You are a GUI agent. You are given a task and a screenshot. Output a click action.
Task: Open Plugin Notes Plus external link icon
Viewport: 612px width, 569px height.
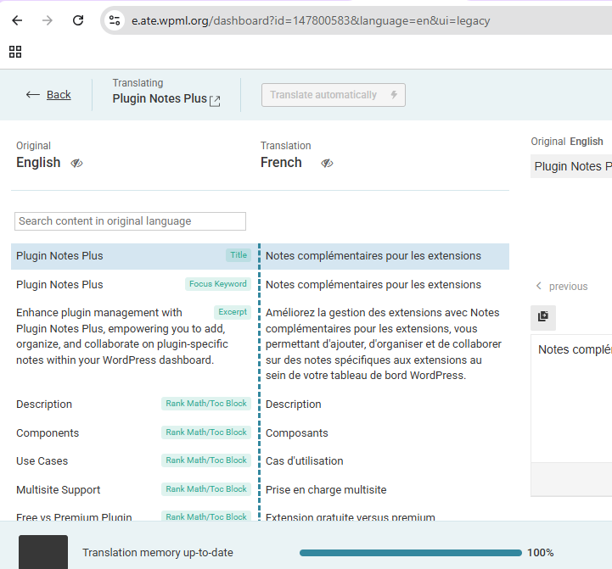215,100
